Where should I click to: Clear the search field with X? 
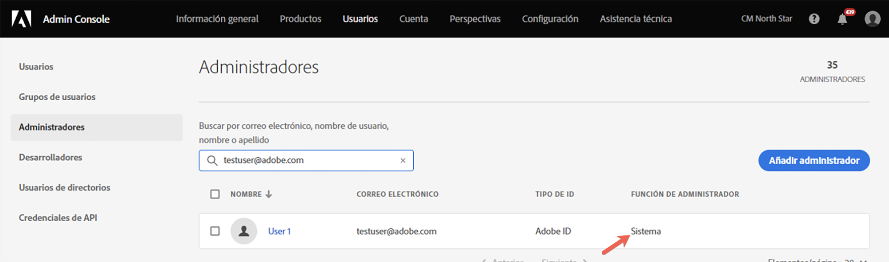point(403,160)
